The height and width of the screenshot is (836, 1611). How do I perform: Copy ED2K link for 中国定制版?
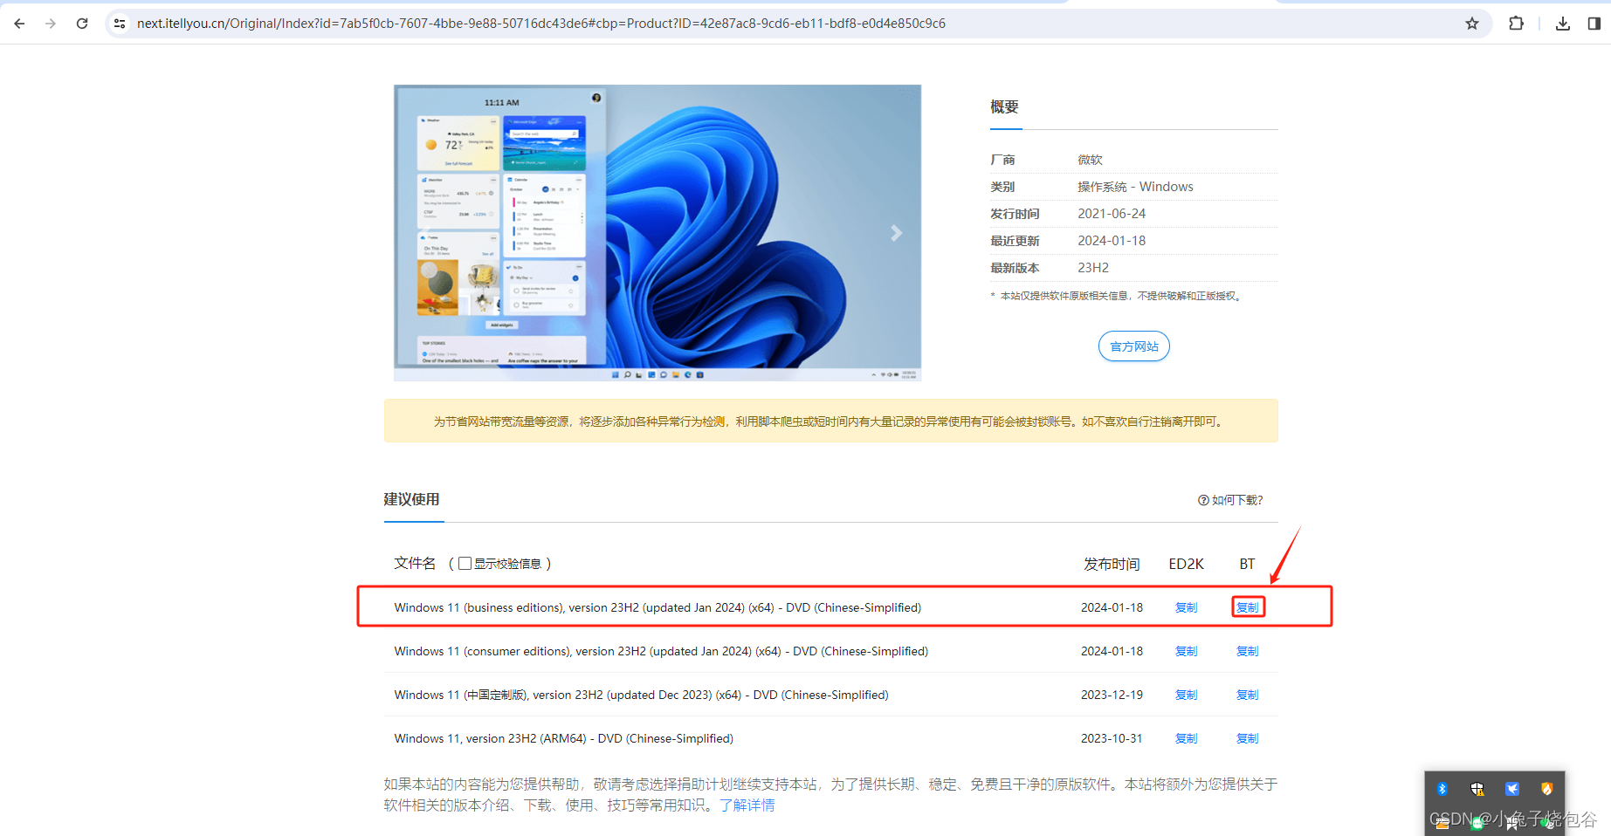coord(1186,695)
